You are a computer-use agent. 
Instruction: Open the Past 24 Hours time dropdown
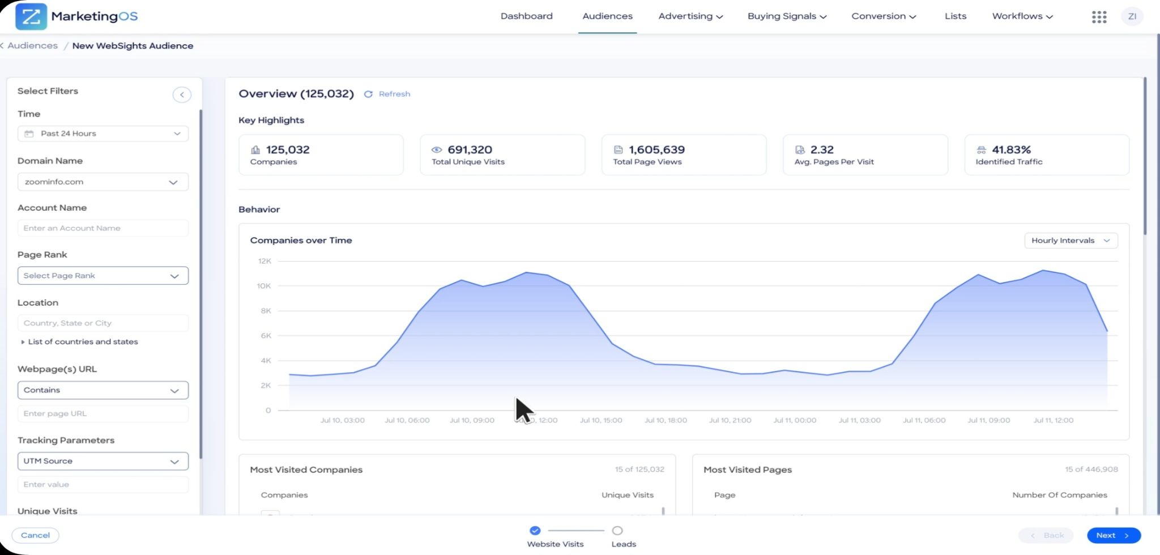coord(103,134)
